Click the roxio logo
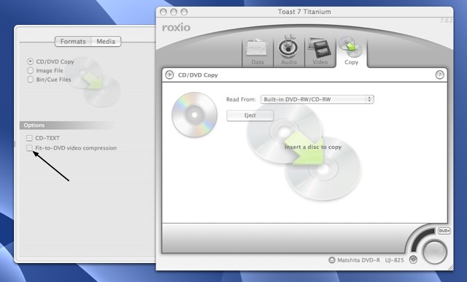 pyautogui.click(x=177, y=28)
